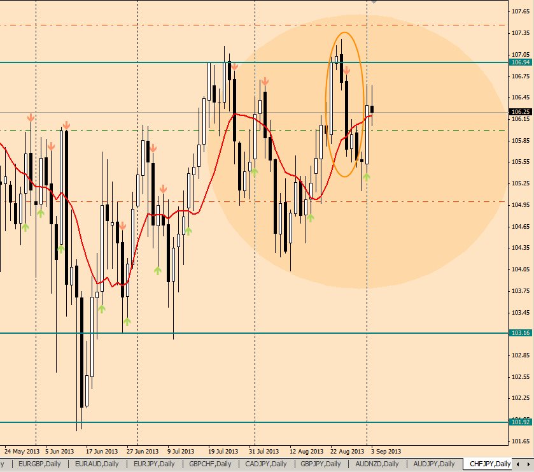This screenshot has width=534, height=472.
Task: Click the green up arrow below the 3 Sep candle
Action: pyautogui.click(x=367, y=177)
